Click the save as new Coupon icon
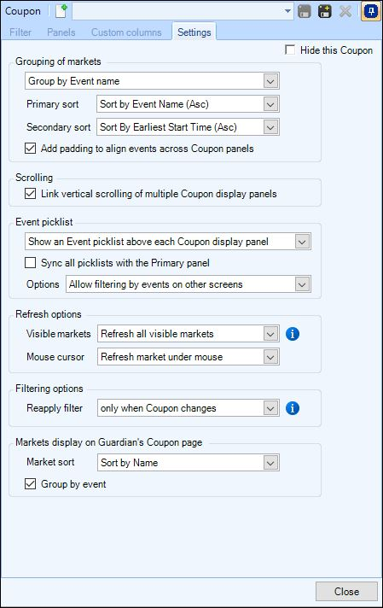This screenshot has width=383, height=608. 324,11
